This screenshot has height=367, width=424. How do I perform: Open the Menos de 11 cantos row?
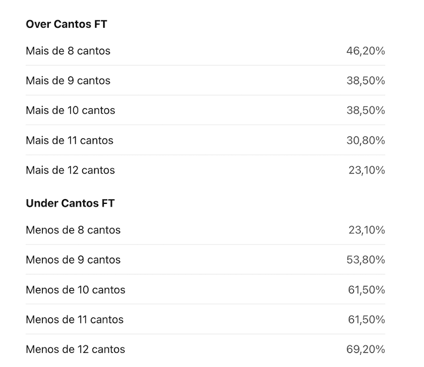[x=206, y=319]
